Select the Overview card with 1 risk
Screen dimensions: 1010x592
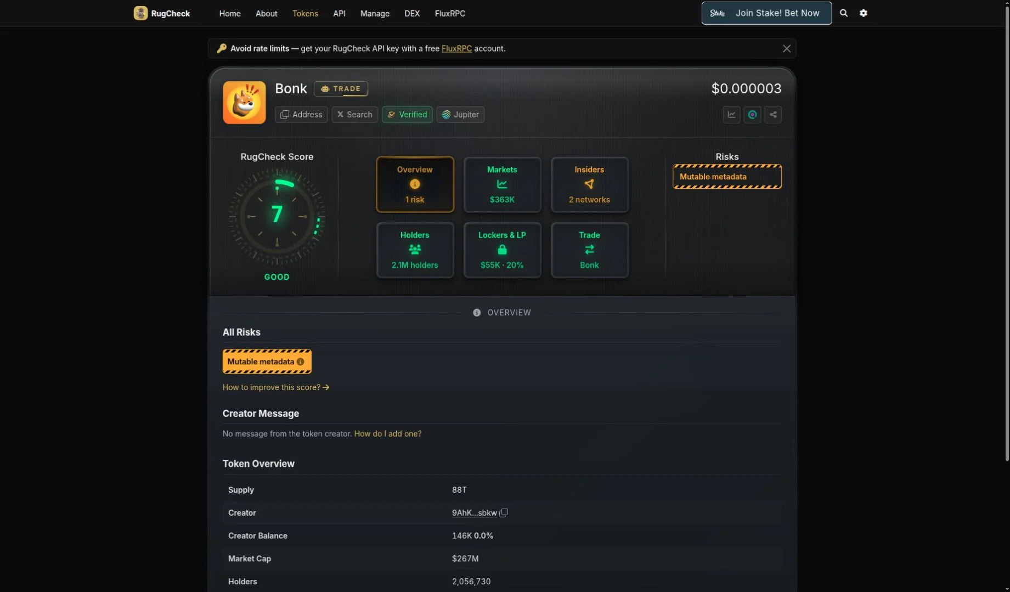click(x=415, y=184)
